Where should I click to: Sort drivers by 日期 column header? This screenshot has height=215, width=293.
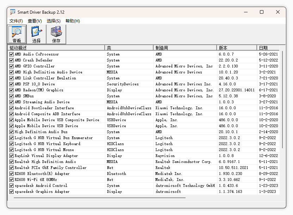[268, 48]
